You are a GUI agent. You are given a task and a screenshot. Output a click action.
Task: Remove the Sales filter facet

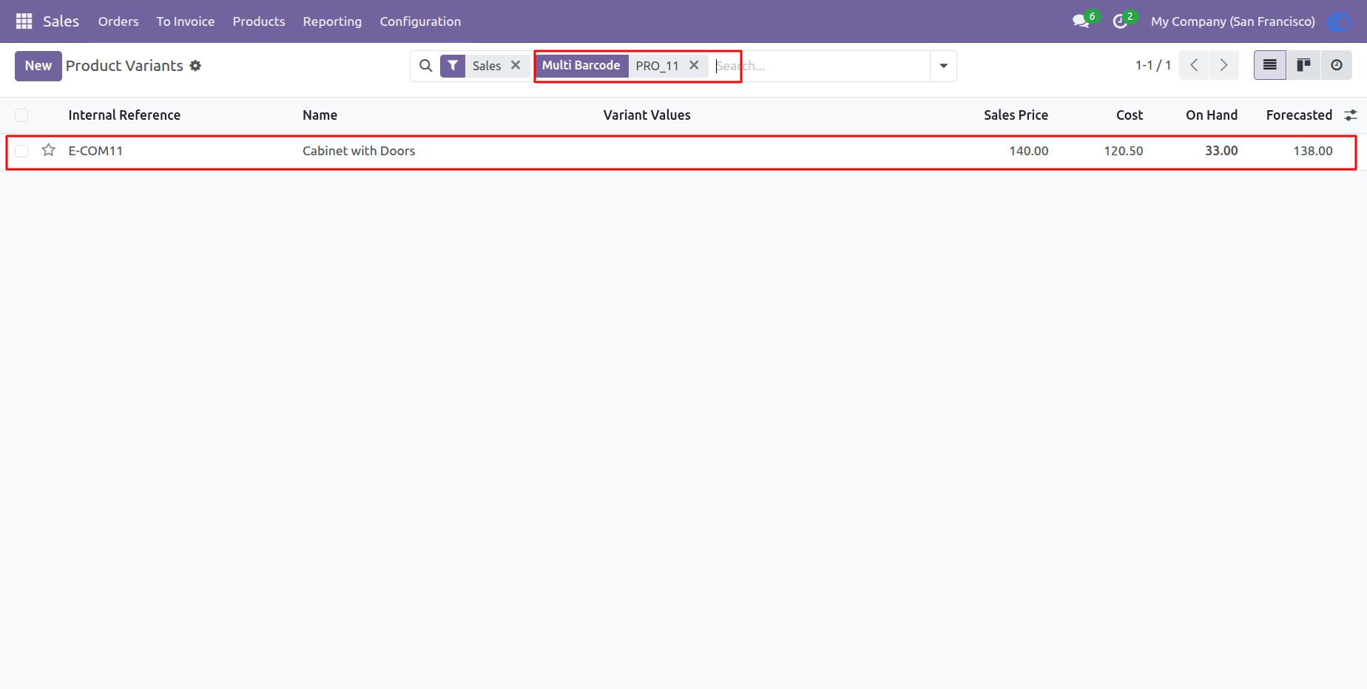pos(516,65)
